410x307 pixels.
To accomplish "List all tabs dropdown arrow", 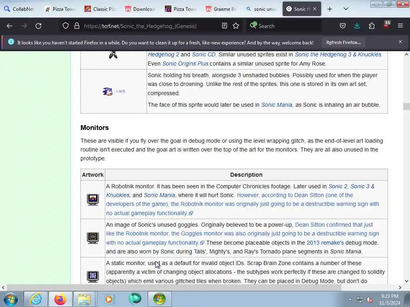I will coord(346,9).
